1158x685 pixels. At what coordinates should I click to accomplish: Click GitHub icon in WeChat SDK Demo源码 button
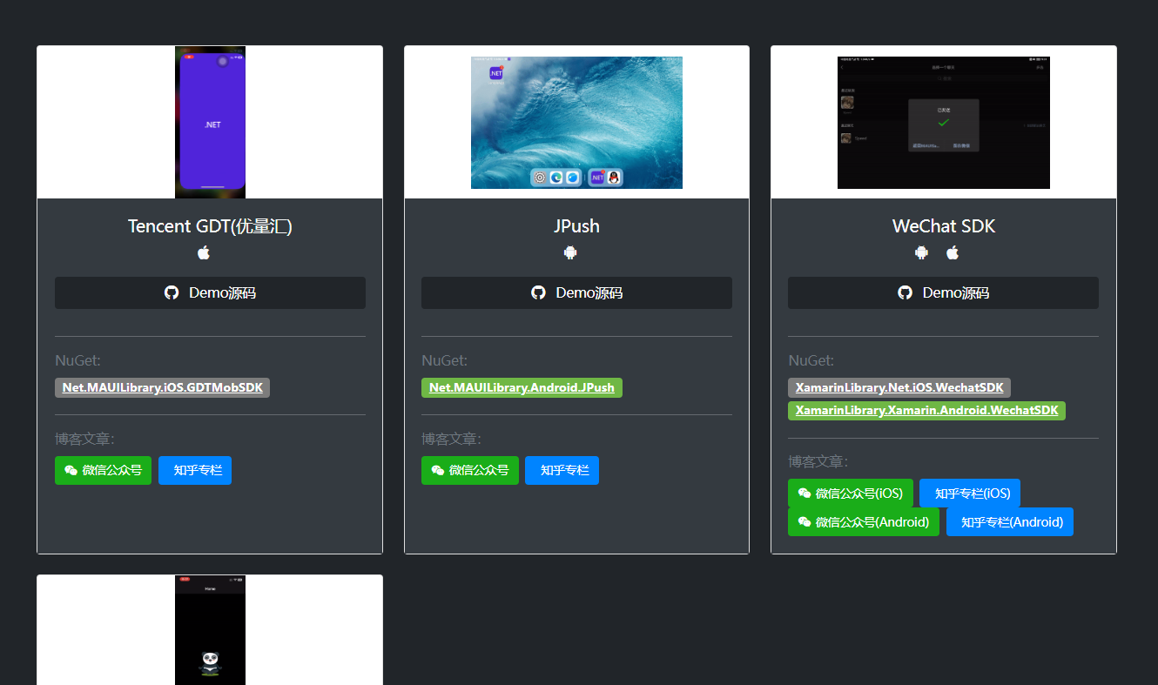[905, 292]
